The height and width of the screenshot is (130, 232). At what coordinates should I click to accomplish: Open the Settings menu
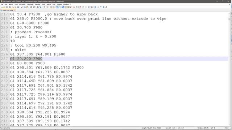coord(38,4)
